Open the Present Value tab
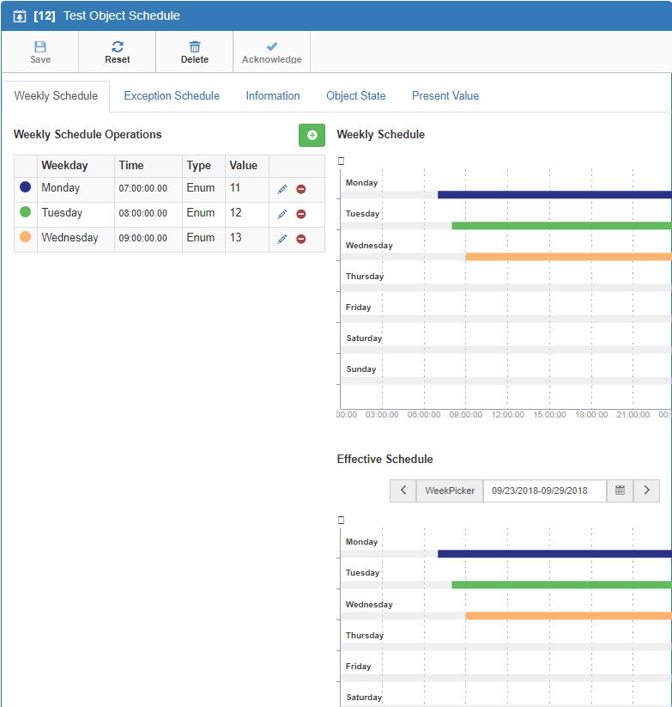 pos(445,96)
